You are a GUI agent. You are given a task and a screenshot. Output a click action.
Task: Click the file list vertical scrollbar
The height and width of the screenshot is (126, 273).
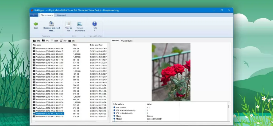[x=108, y=80]
